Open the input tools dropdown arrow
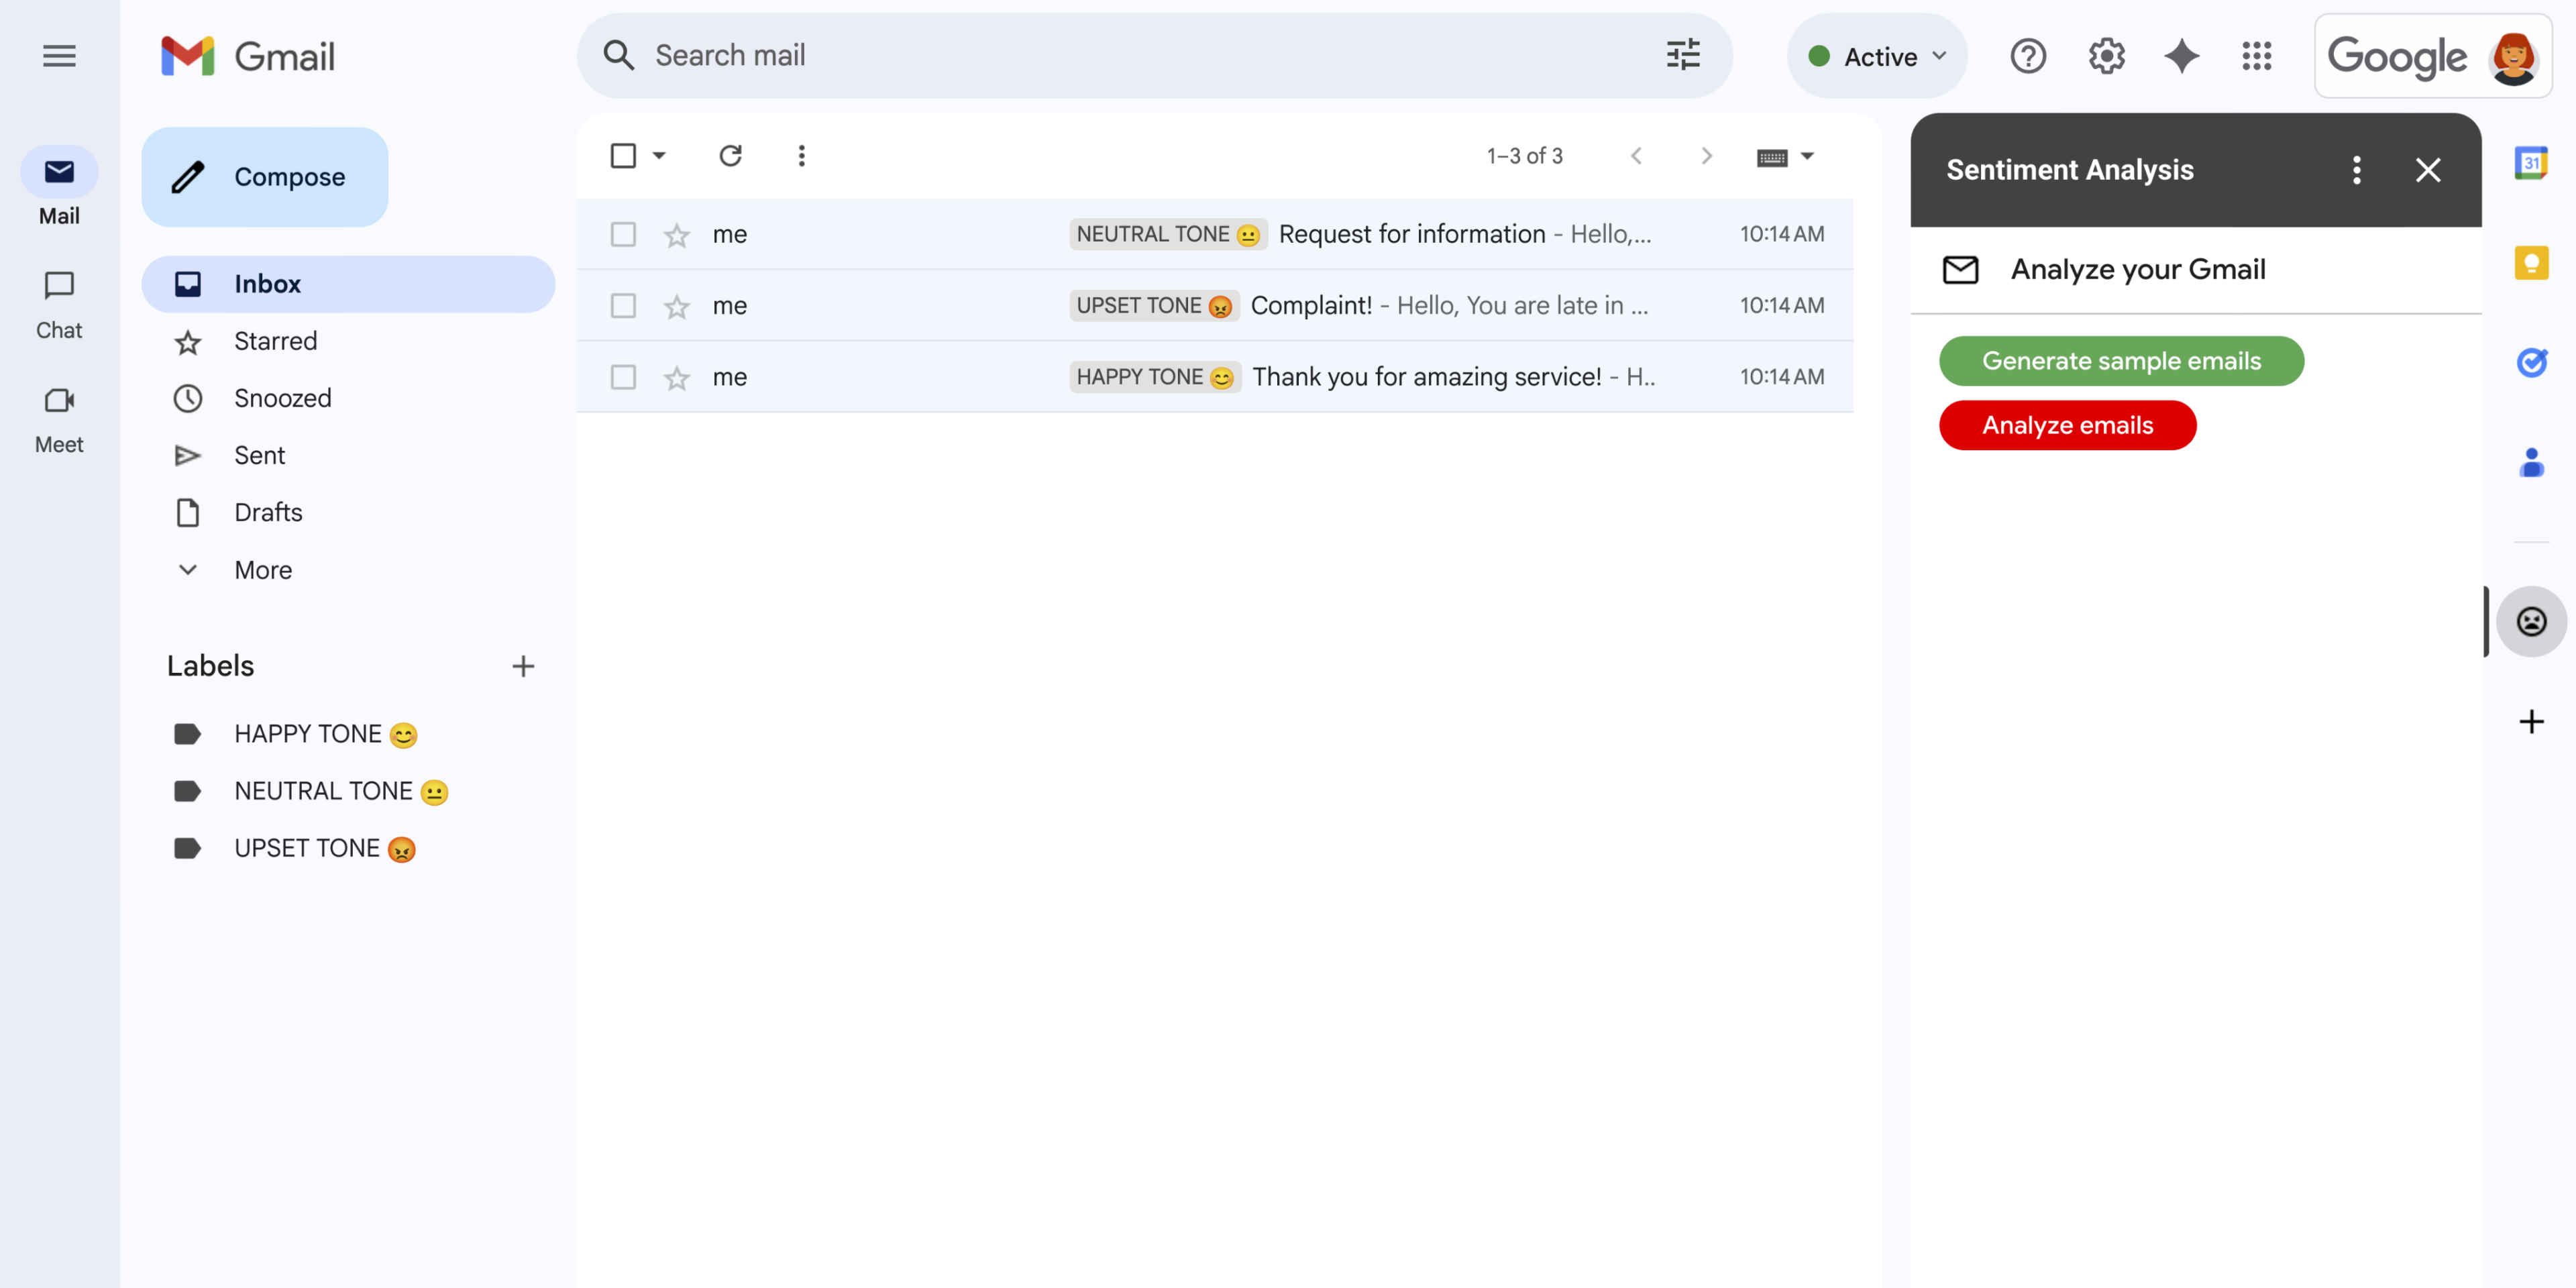Image resolution: width=2576 pixels, height=1288 pixels. (x=1807, y=156)
